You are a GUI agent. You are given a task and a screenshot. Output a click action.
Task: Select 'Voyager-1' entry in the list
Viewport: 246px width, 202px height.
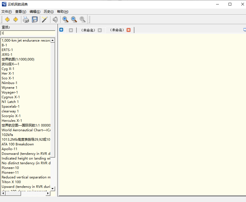click(x=10, y=92)
